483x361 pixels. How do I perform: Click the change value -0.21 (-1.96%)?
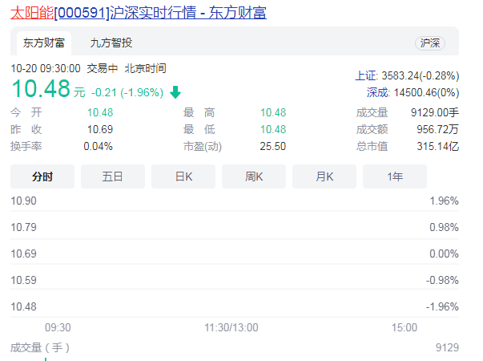[127, 92]
